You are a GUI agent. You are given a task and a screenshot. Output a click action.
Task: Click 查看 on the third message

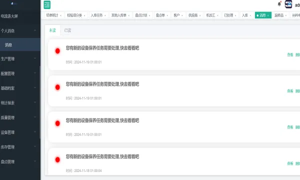click(x=290, y=127)
